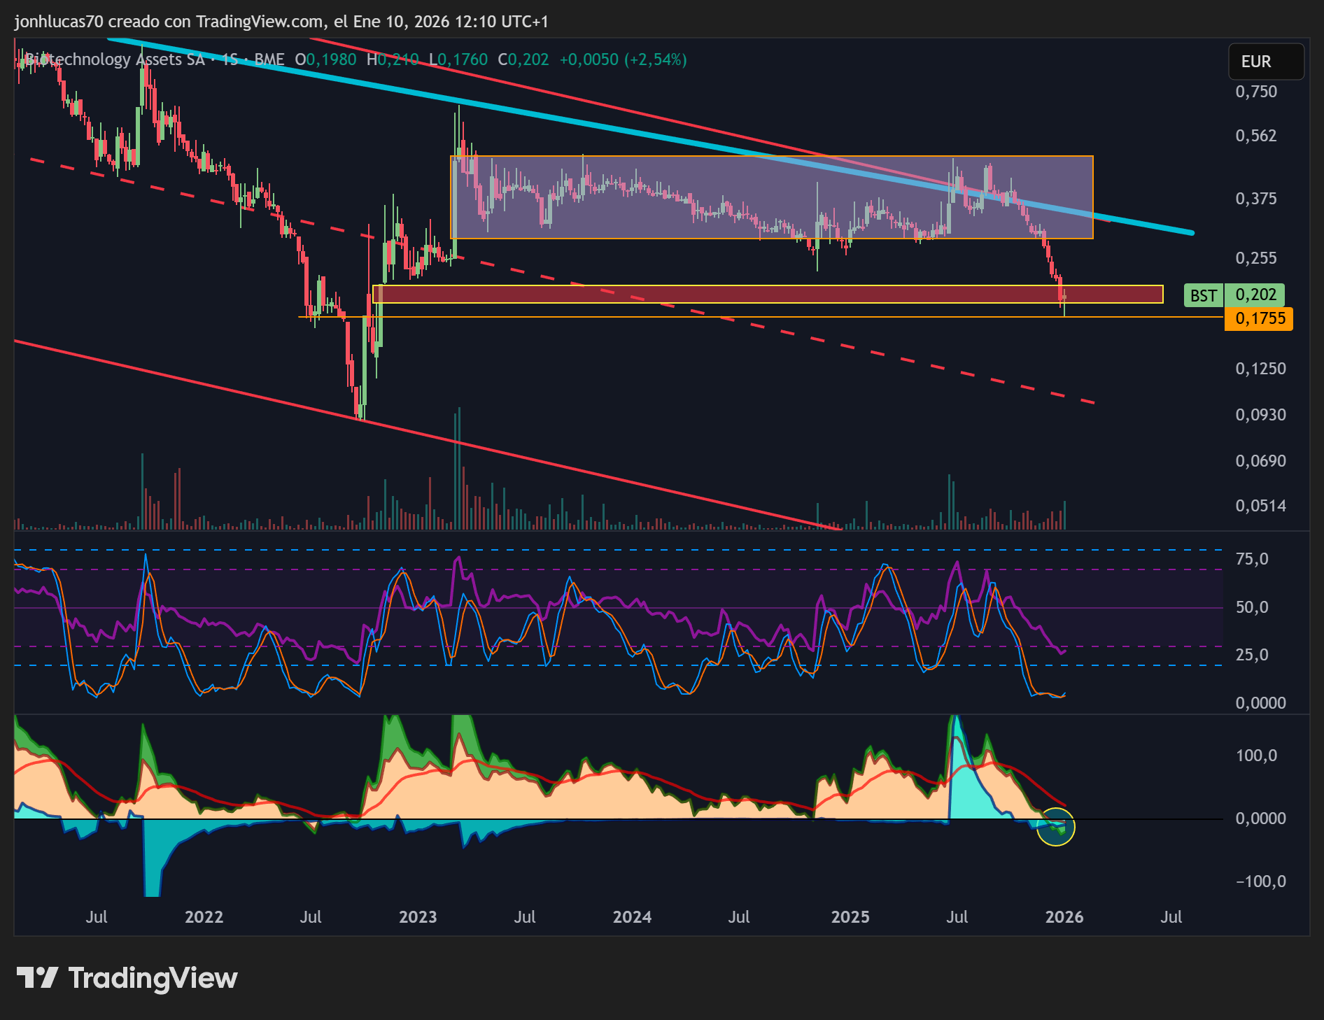Select the orange 0,1755 price level label
The height and width of the screenshot is (1020, 1324).
(x=1259, y=319)
